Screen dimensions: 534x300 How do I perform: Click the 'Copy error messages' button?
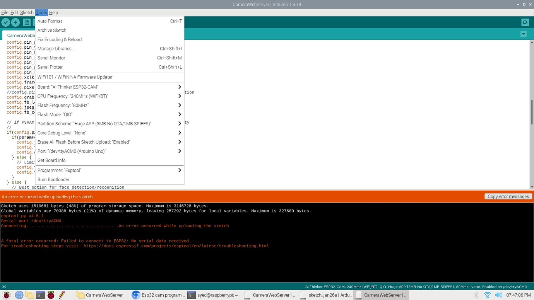pyautogui.click(x=508, y=196)
